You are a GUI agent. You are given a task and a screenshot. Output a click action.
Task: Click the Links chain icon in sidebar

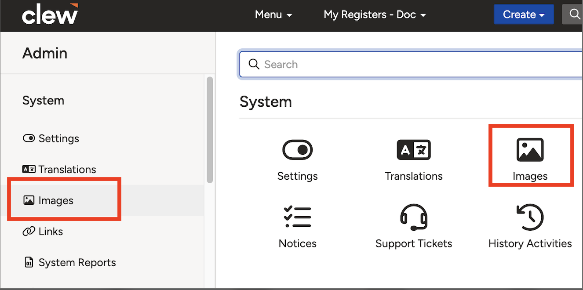(x=29, y=231)
